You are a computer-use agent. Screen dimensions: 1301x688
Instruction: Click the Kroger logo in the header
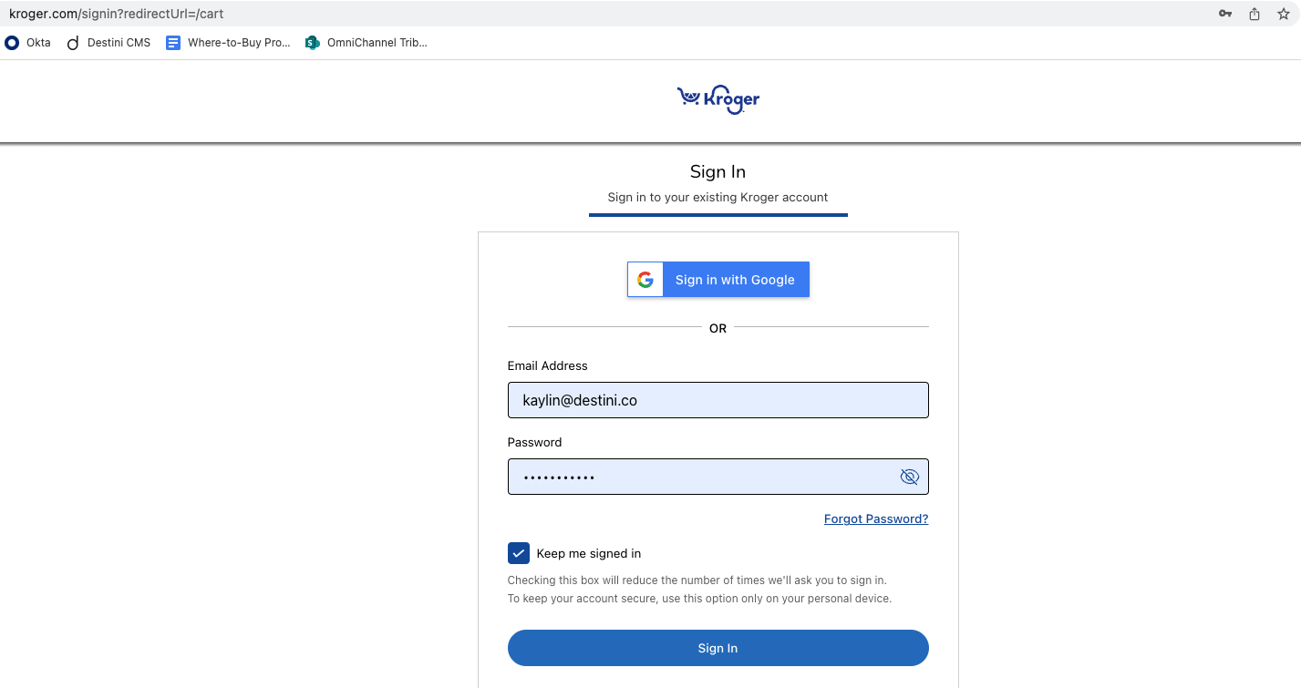718,99
